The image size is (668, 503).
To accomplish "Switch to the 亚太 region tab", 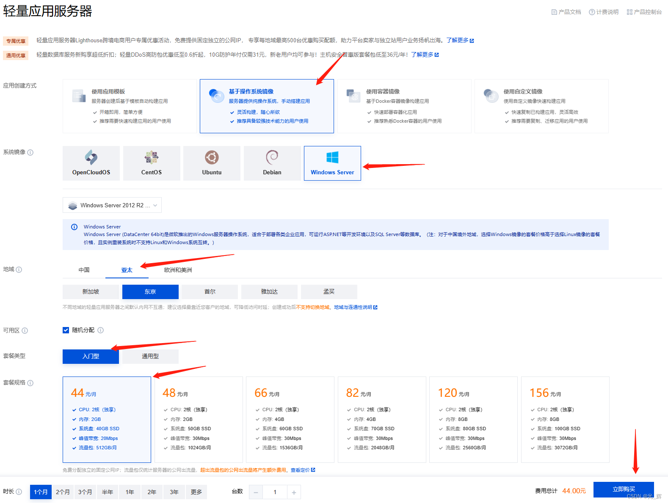I will click(x=127, y=270).
